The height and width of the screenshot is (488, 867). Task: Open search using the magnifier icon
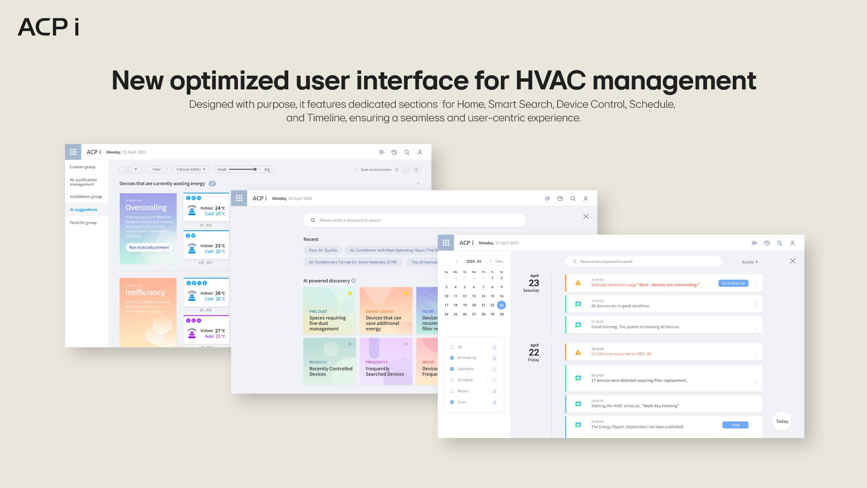click(780, 243)
